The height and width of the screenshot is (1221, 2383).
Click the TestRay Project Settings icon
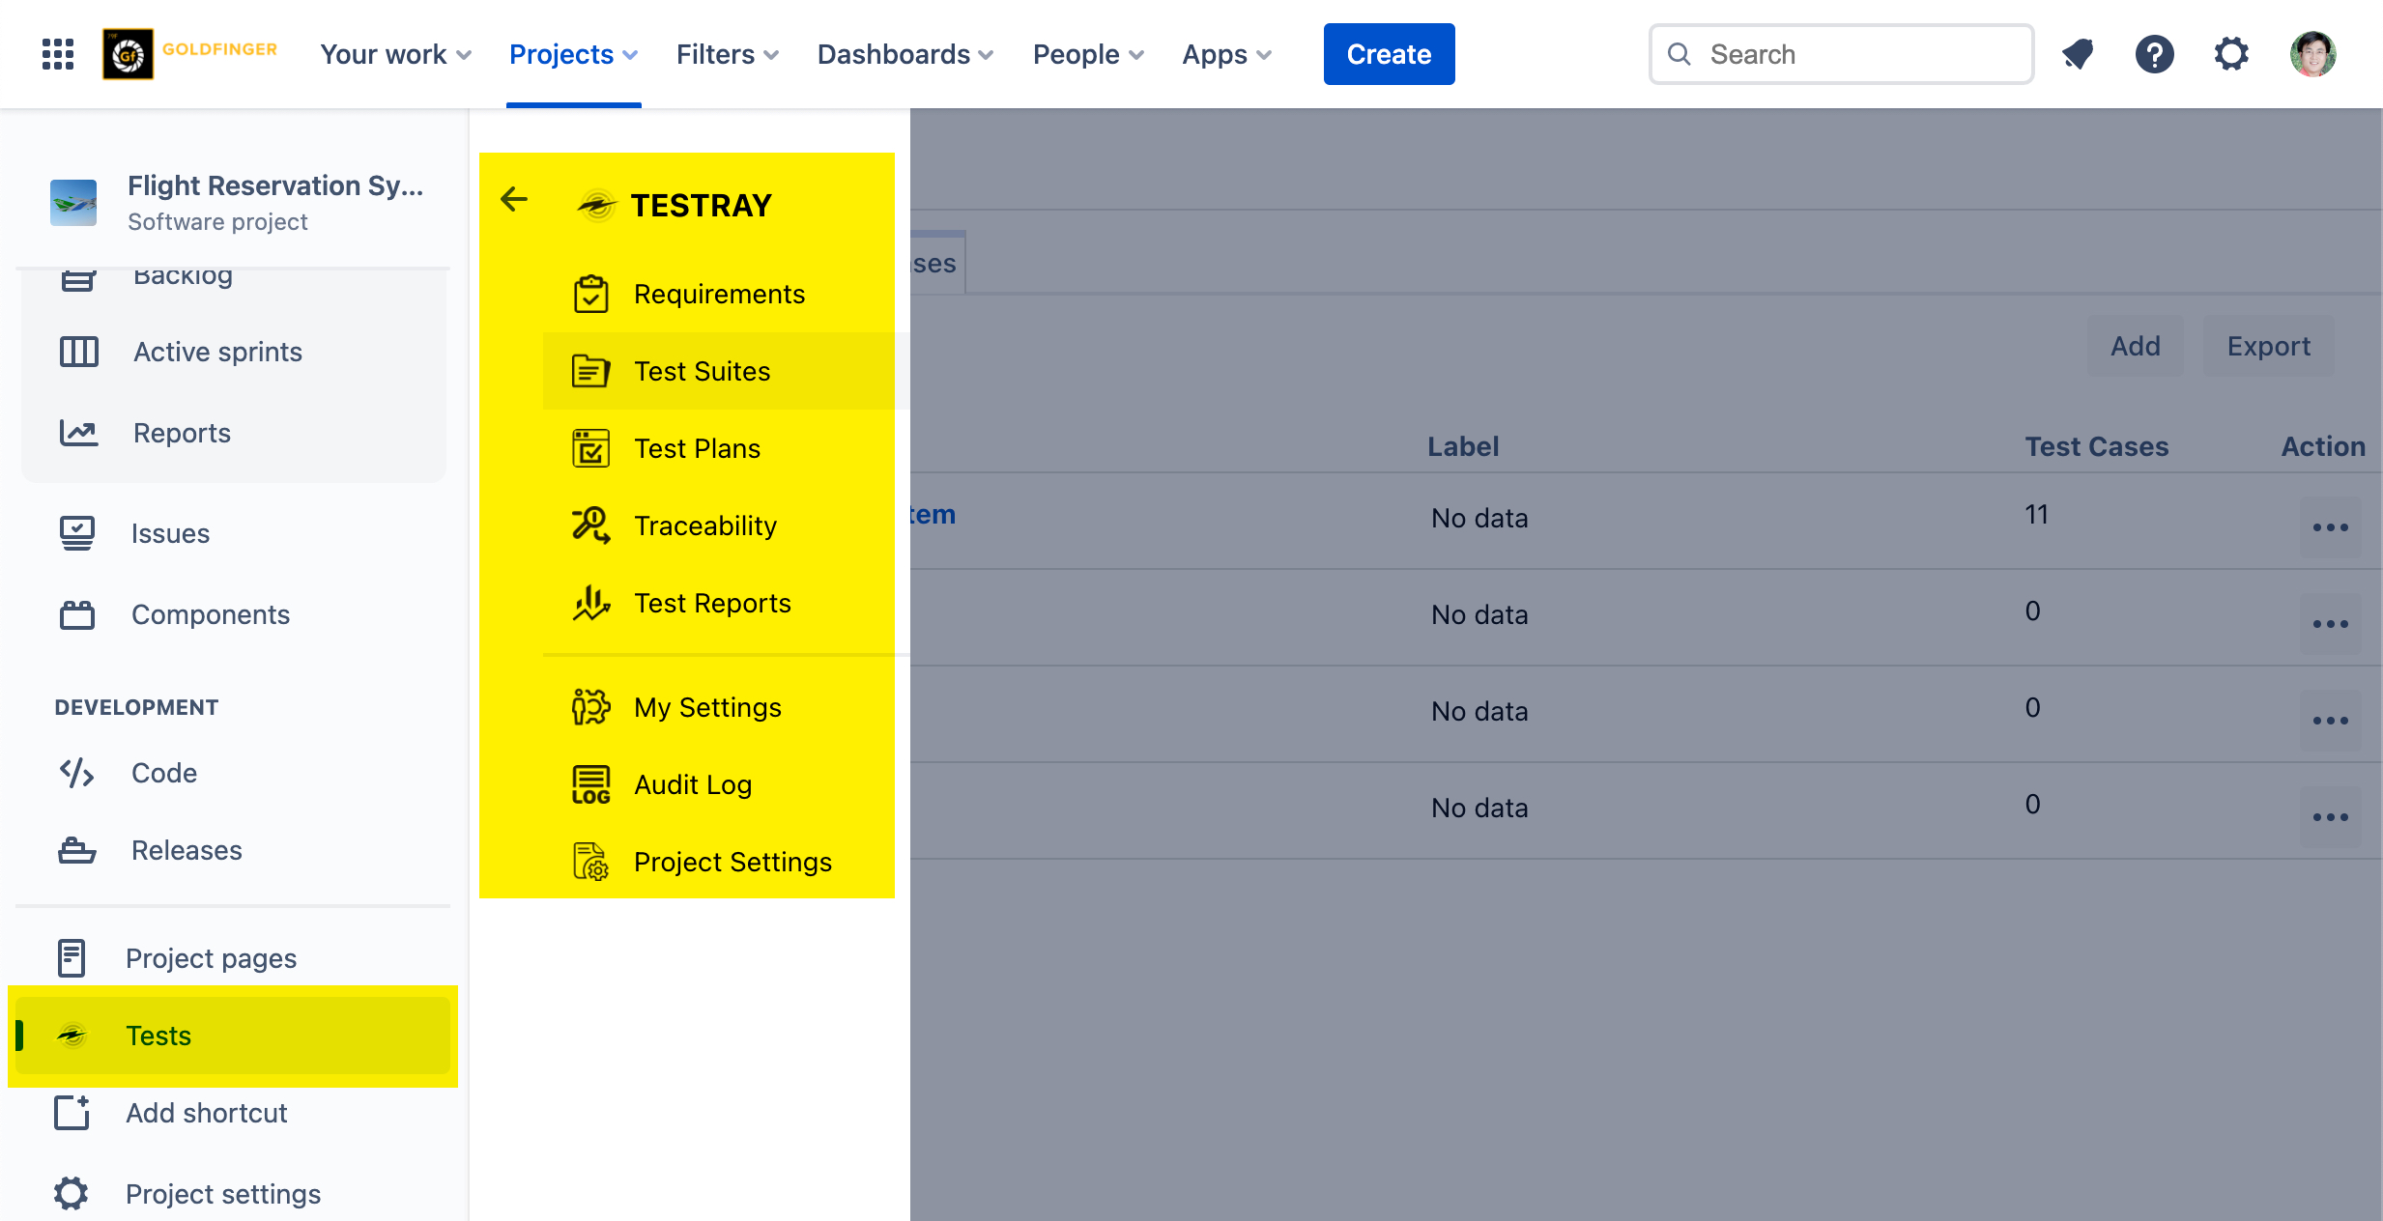pyautogui.click(x=590, y=862)
